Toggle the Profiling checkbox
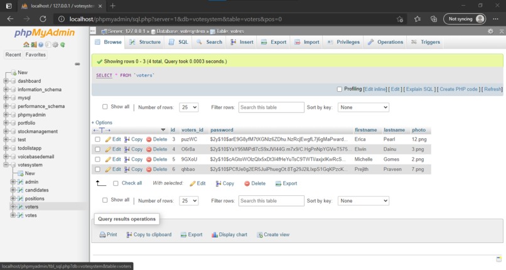The image size is (506, 270). [x=340, y=89]
